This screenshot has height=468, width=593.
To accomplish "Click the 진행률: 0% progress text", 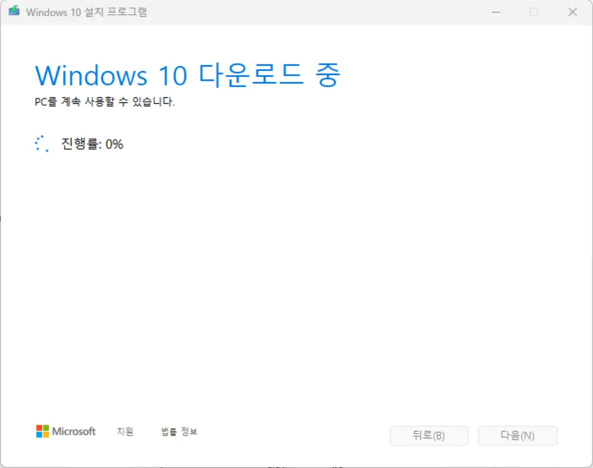I will [92, 144].
